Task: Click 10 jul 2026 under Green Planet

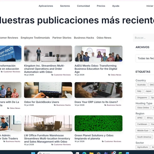Action: point(80,141)
